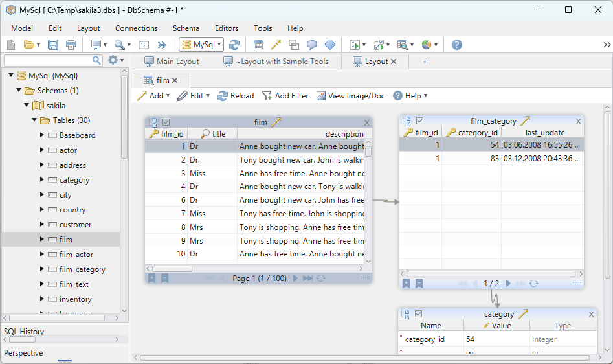Viewport: 613px width, 364px height.
Task: Click the New file icon
Action: pyautogui.click(x=11, y=45)
